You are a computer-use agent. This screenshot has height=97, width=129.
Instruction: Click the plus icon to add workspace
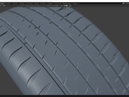[79, 4]
